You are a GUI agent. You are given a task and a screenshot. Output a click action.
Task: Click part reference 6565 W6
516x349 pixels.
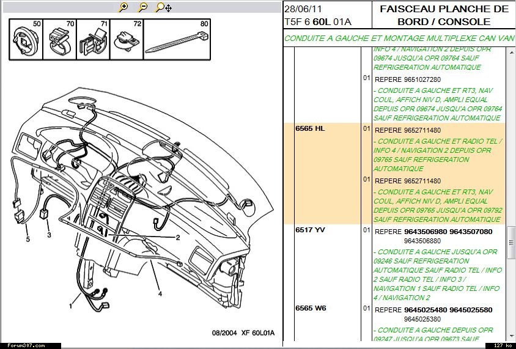pos(311,309)
